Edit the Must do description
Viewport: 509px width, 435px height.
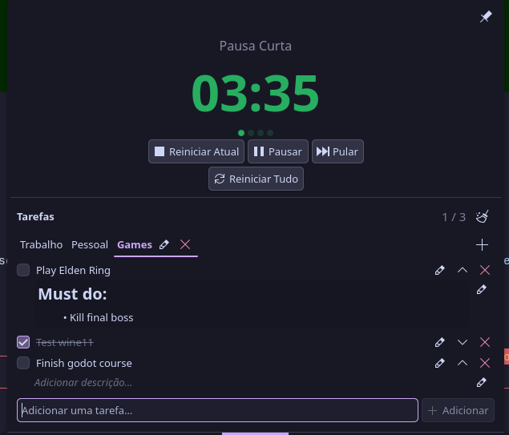[481, 289]
